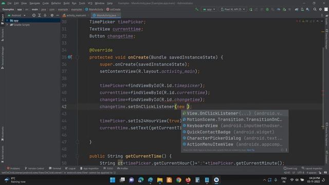Open the Layout Inspector button
This screenshot has height=185, width=329.
pos(312,169)
